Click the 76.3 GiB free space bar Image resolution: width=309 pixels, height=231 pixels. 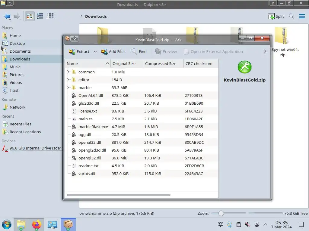[266, 213]
